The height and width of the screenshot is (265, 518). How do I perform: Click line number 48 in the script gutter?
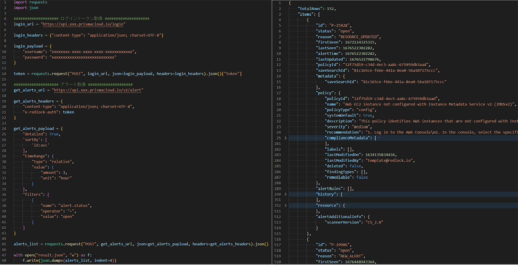click(3, 261)
